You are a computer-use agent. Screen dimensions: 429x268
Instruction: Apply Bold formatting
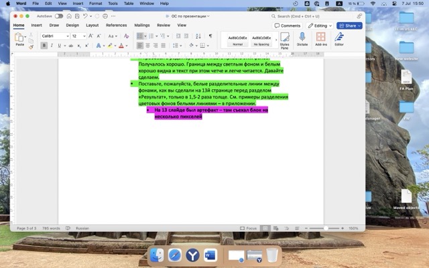pyautogui.click(x=44, y=46)
